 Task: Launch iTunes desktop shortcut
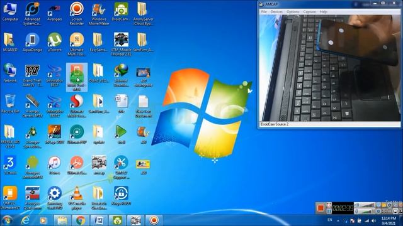coord(55,165)
